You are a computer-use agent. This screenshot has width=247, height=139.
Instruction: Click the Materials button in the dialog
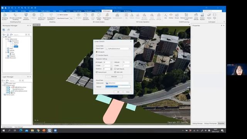(x=114, y=76)
